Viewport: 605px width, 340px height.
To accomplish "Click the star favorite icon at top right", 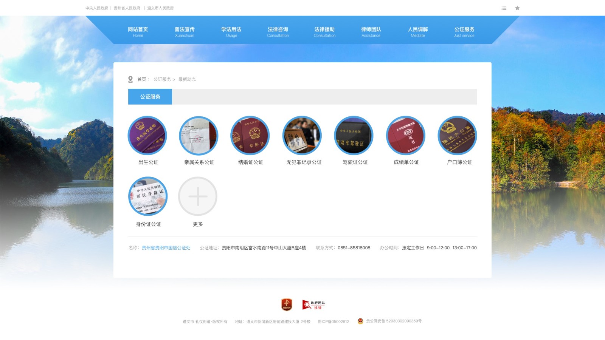I will [517, 8].
